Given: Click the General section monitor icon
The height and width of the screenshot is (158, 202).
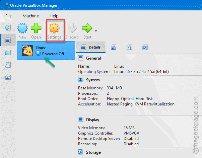Looking at the screenshot, I should coord(81,58).
